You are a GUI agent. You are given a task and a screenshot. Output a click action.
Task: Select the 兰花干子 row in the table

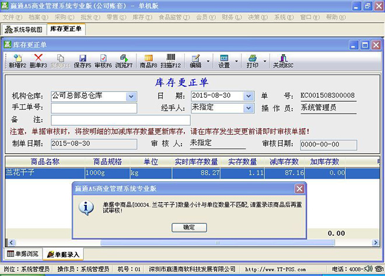pyautogui.click(x=44, y=173)
